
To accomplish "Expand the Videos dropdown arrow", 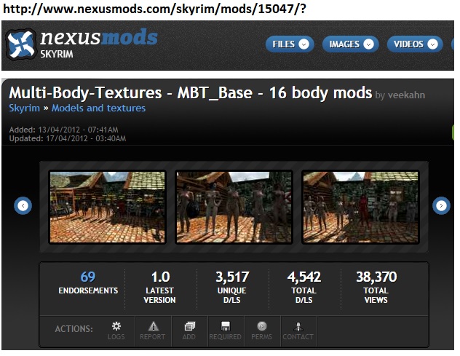I will point(432,44).
